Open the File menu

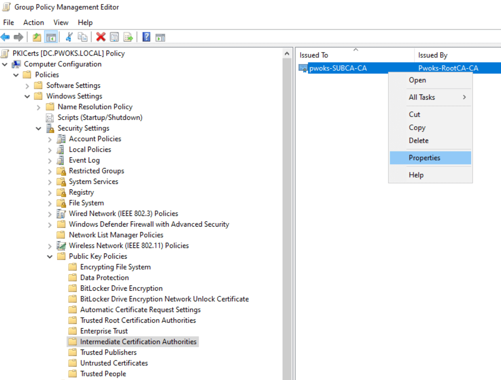pos(9,23)
